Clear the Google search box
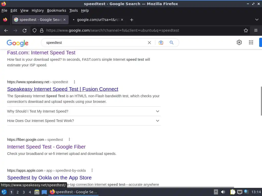The width and height of the screenshot is (262, 196). [149, 43]
